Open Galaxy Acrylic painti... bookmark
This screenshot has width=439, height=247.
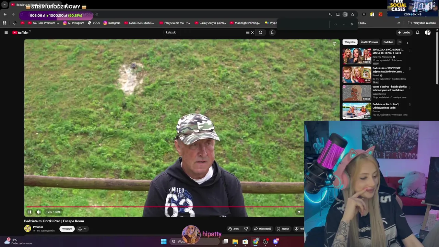pyautogui.click(x=210, y=23)
